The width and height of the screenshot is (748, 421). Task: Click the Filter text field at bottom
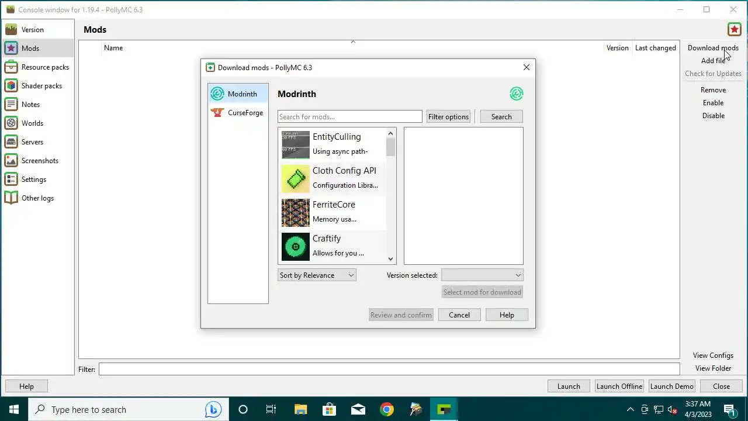pyautogui.click(x=389, y=370)
